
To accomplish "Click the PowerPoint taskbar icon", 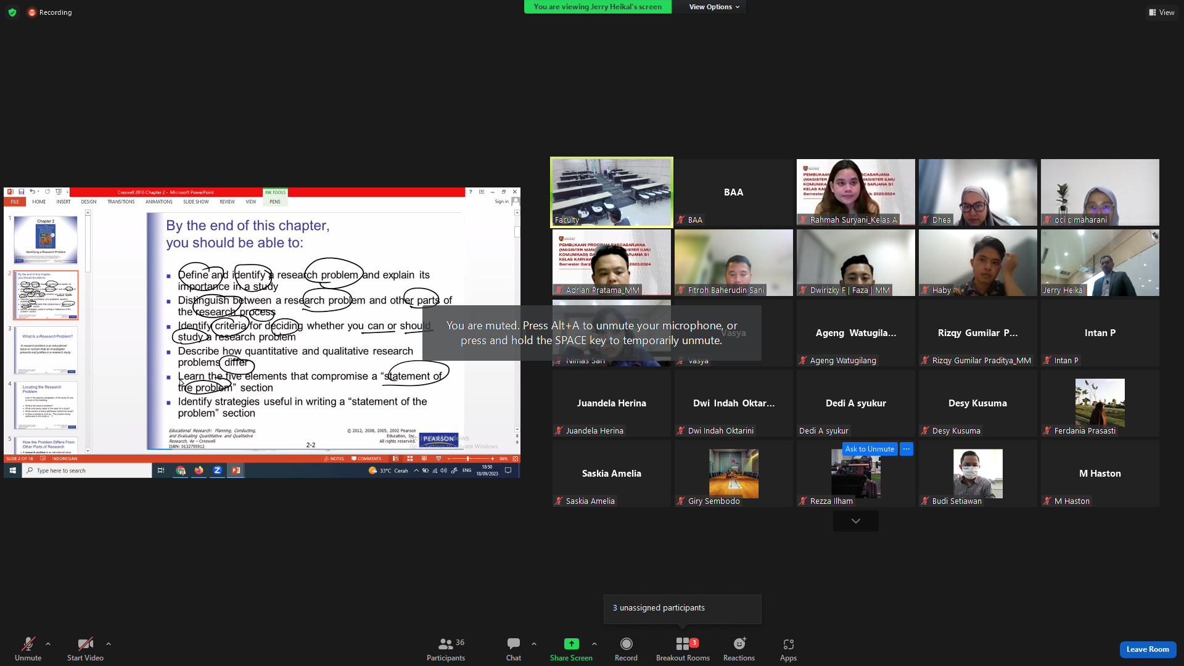I will click(236, 471).
